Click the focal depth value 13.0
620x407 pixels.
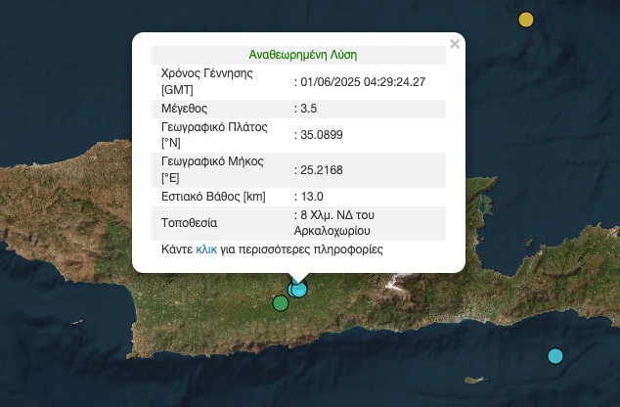click(x=312, y=197)
